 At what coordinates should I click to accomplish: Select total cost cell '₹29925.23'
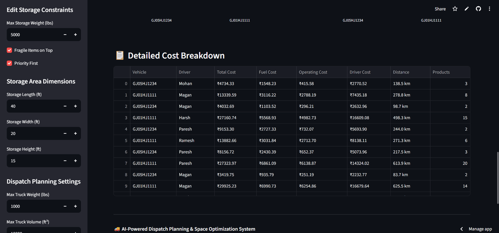click(235, 186)
